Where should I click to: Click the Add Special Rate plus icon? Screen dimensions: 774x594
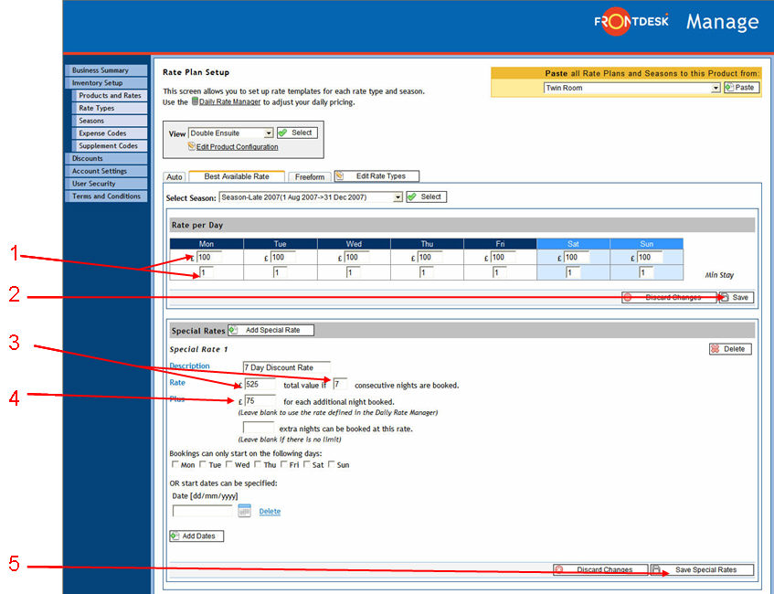[x=233, y=330]
